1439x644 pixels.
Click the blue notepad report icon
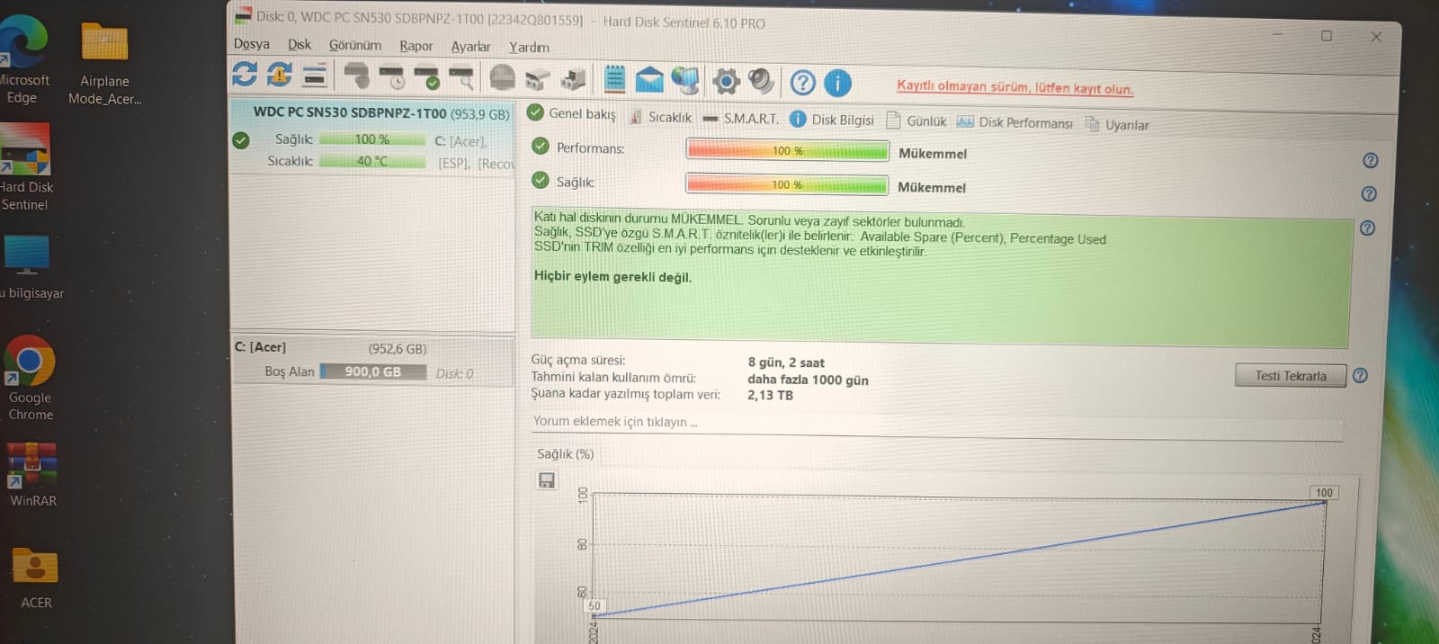pos(614,79)
